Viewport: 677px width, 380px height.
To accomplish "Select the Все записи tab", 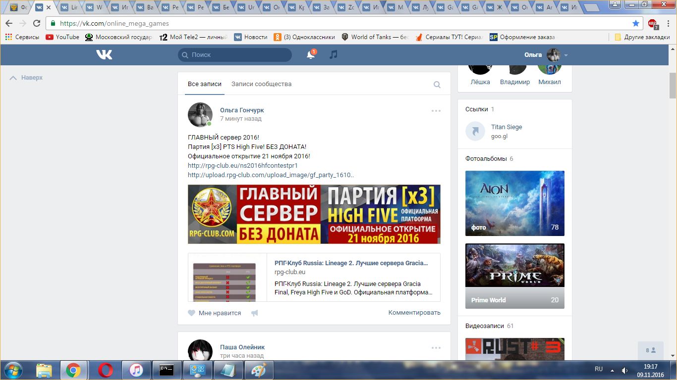I will coord(204,84).
